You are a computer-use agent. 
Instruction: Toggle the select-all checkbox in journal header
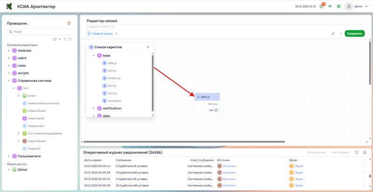point(364,160)
